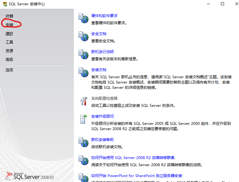Open the 硬件和软件要求 link
This screenshot has width=239, height=182.
(104, 16)
